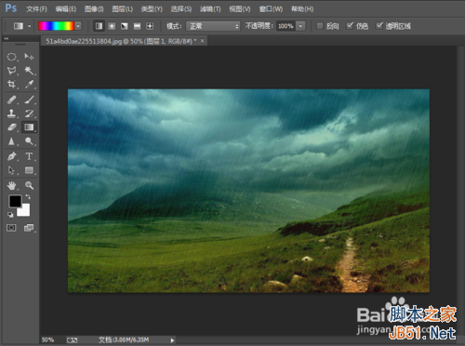Screen dimensions: 465x346
Task: Select the Magic Wand tool
Action: pyautogui.click(x=29, y=71)
